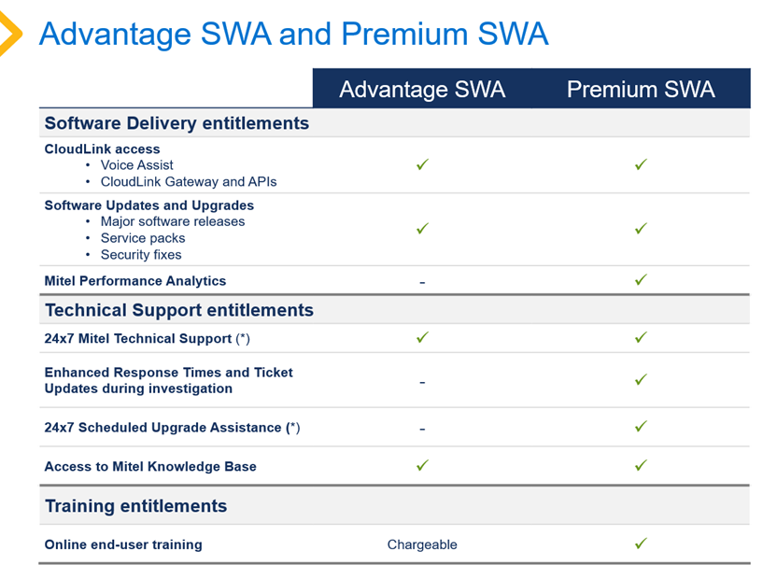Click the Chargeable text in the Advantage column
763x565 pixels.
[422, 544]
